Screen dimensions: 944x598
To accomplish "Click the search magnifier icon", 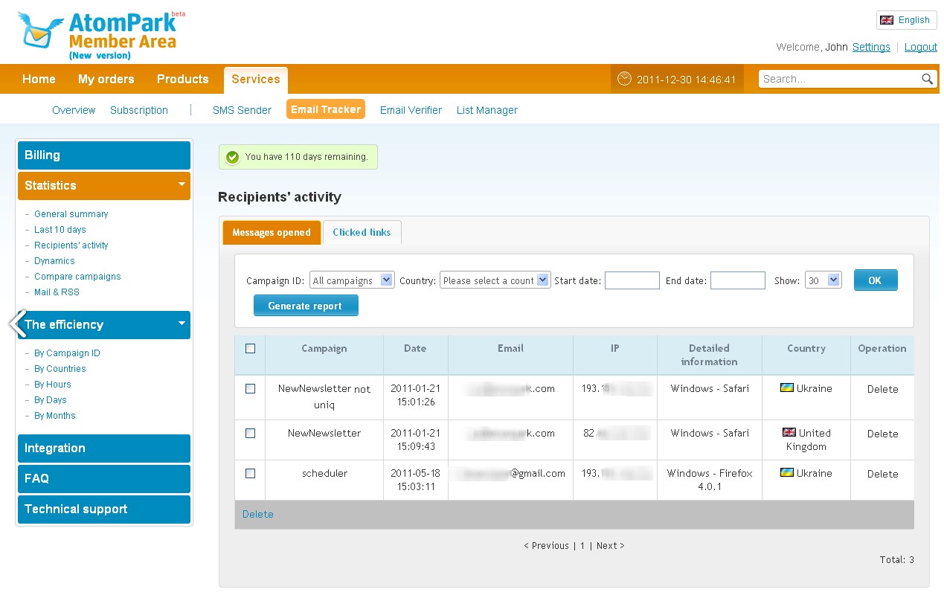I will point(927,79).
